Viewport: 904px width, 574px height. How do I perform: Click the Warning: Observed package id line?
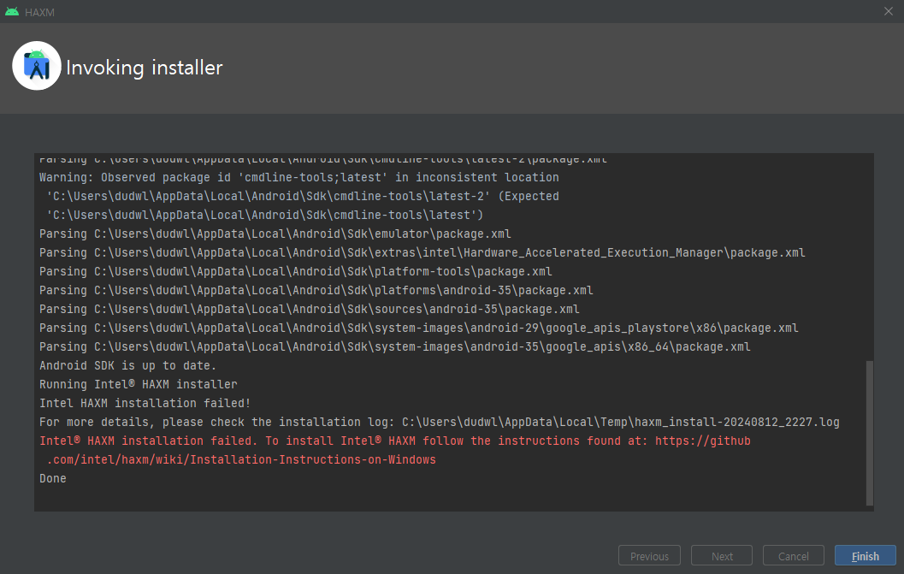click(299, 177)
